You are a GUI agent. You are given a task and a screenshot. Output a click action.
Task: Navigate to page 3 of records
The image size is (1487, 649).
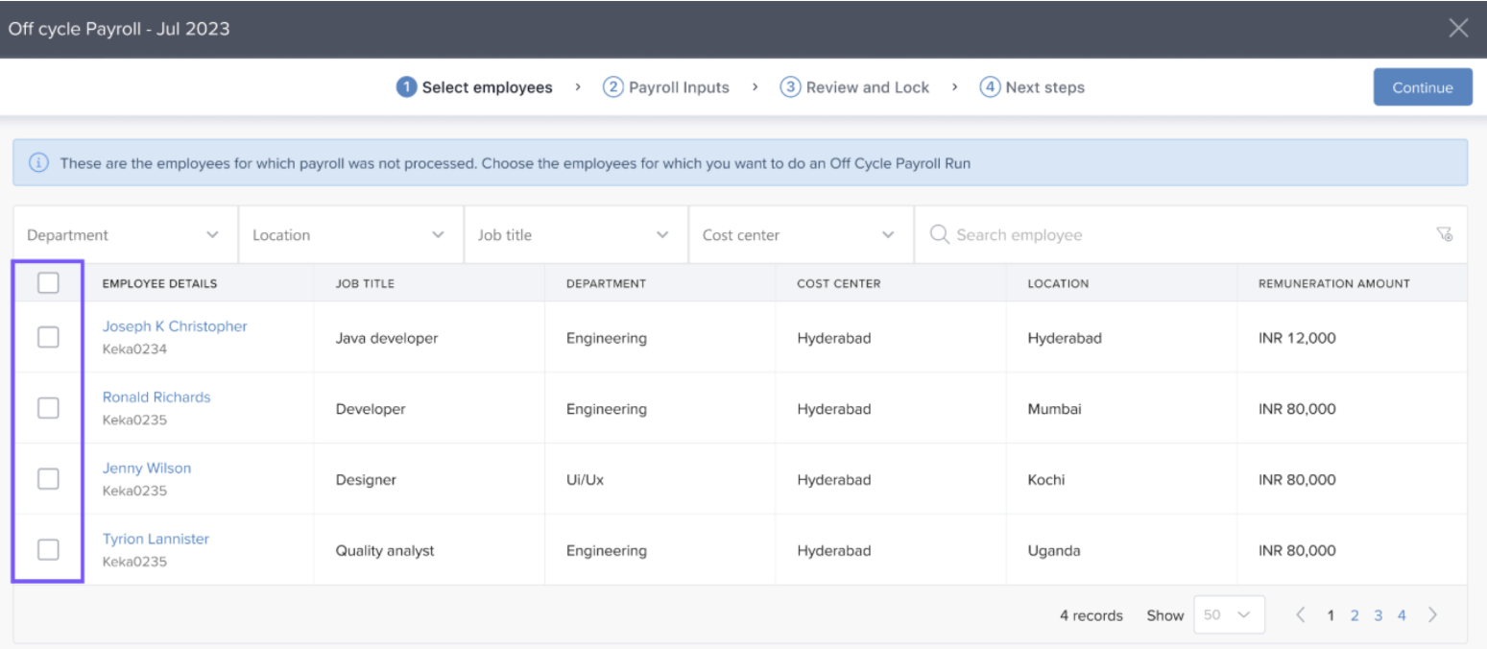pyautogui.click(x=1378, y=615)
